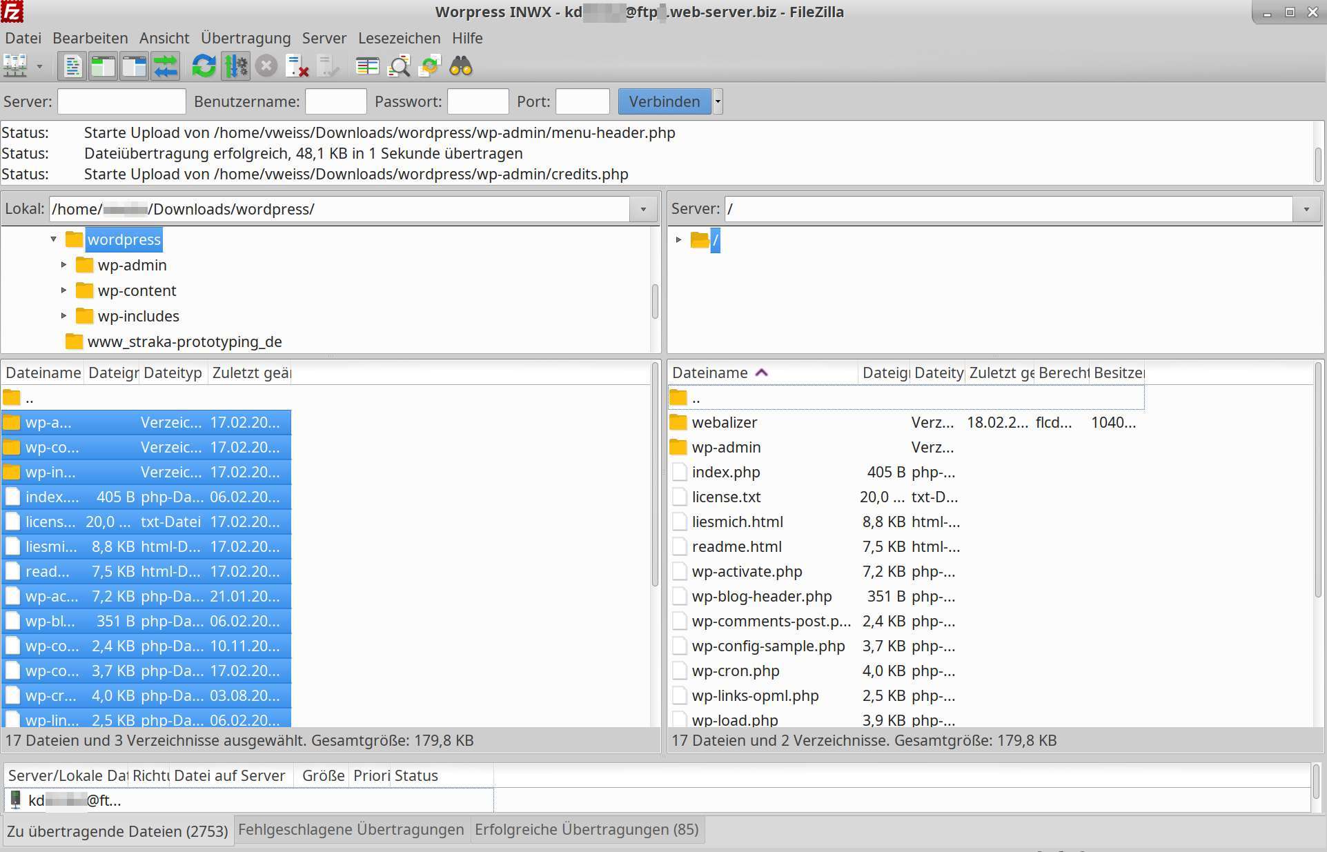The image size is (1327, 852).
Task: Refresh the file and folder lists
Action: point(204,66)
